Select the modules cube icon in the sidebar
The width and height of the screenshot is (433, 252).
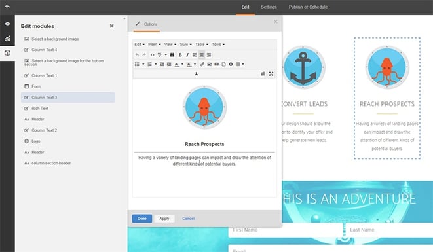coord(7,53)
